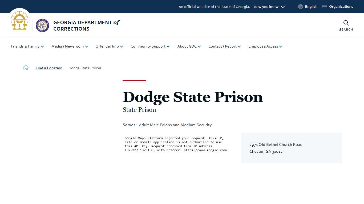
Task: Select the English language option
Action: (311, 6)
